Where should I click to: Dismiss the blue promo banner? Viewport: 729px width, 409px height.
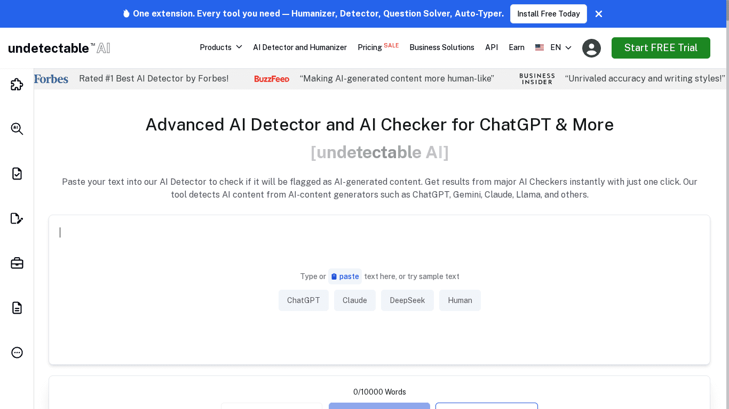click(x=599, y=14)
